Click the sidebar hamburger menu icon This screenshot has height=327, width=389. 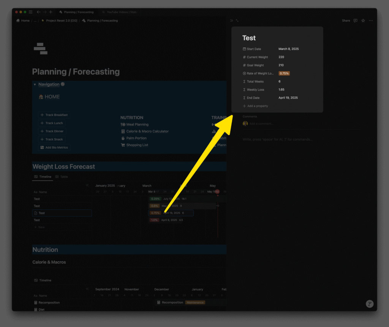pos(31,12)
